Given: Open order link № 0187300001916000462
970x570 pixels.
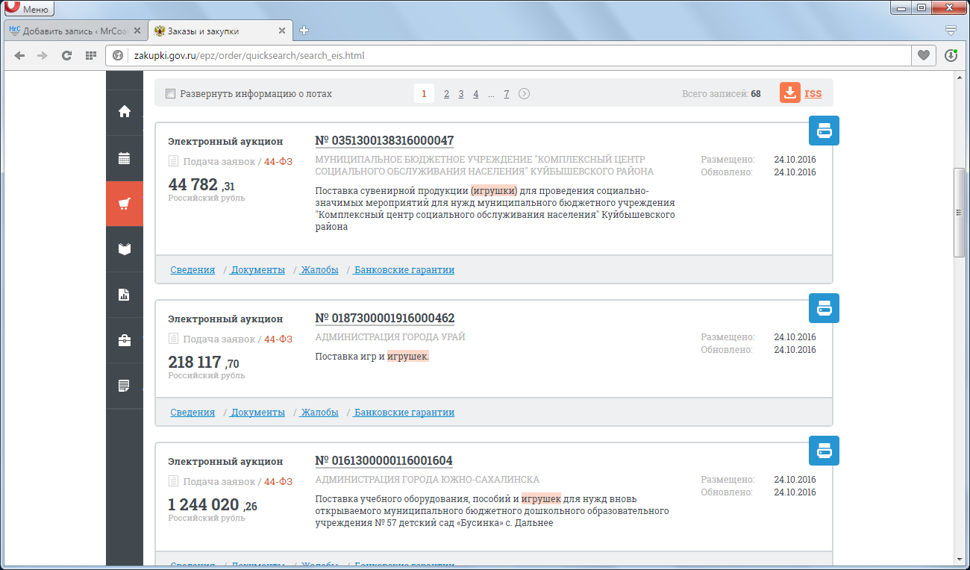Looking at the screenshot, I should [x=384, y=318].
